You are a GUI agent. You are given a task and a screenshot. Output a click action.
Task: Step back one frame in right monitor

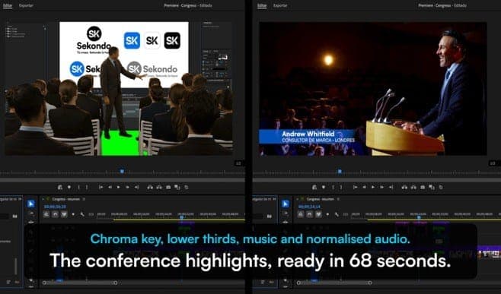364,187
